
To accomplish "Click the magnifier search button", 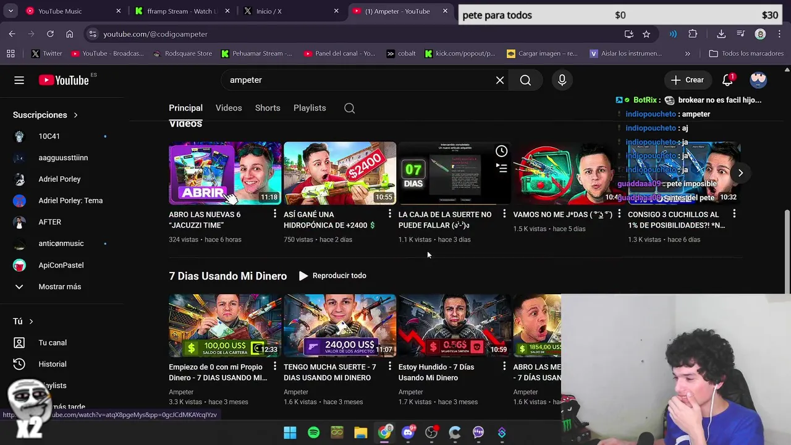I will (525, 80).
